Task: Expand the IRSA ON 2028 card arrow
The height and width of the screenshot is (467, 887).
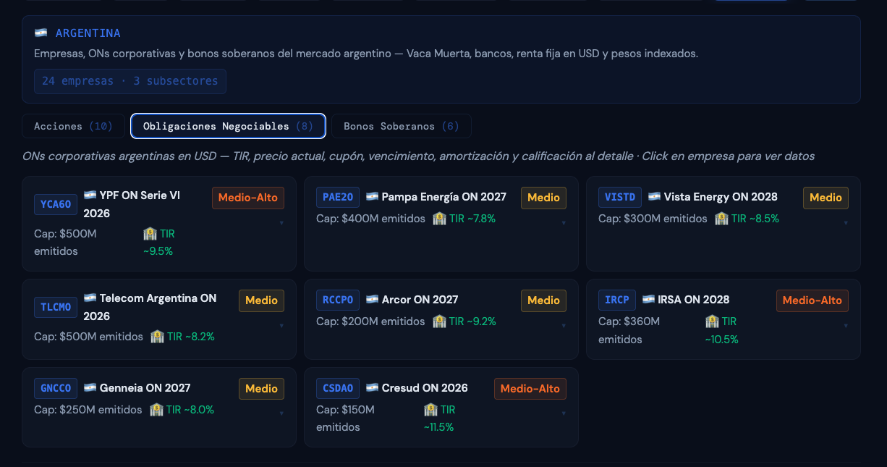Action: (x=846, y=326)
